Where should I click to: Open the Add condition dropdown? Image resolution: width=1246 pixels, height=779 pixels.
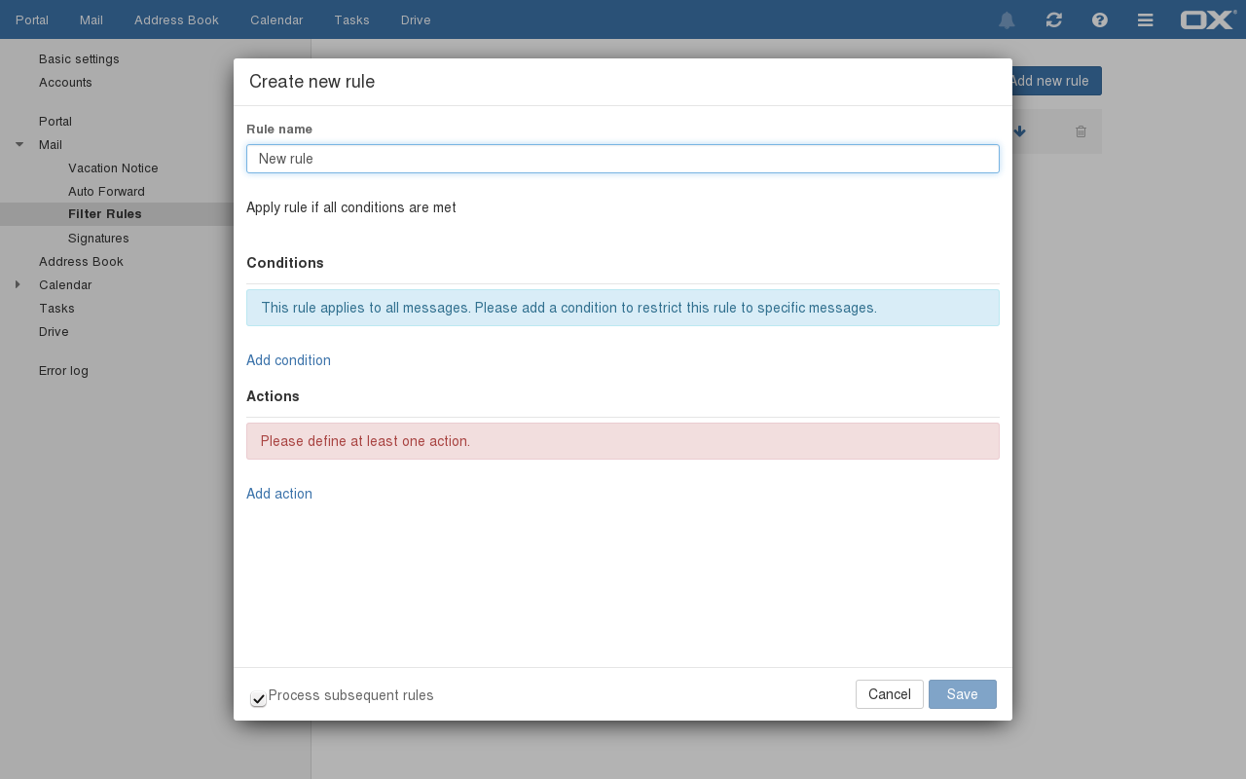click(x=288, y=360)
